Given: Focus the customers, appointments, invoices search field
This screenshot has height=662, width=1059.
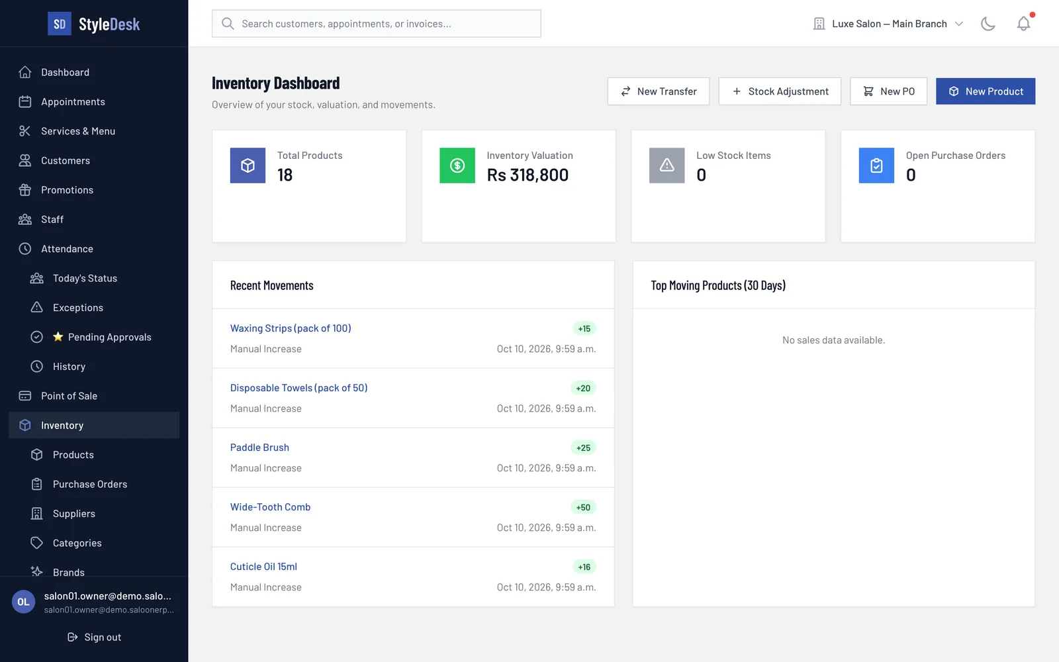Looking at the screenshot, I should pos(376,24).
